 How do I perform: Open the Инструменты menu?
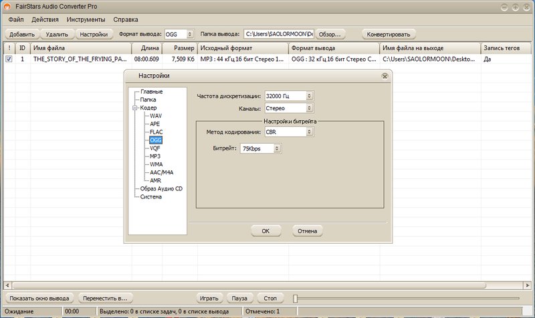pyautogui.click(x=86, y=20)
